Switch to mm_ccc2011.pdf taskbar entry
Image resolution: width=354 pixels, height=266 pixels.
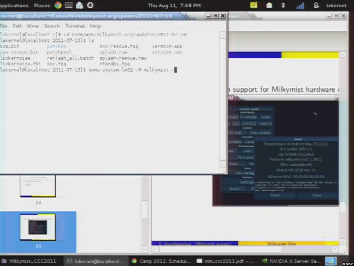coord(226,261)
